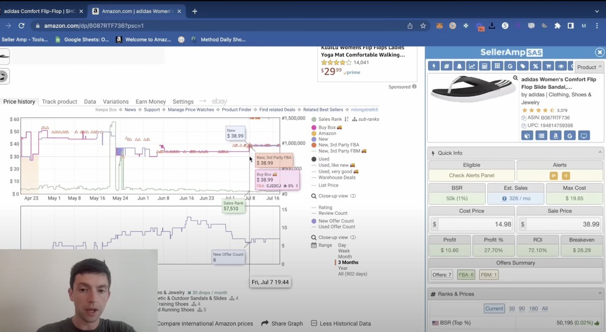Click the eye icon in SellerAmp toolbar
The image size is (606, 332).
tap(561, 66)
